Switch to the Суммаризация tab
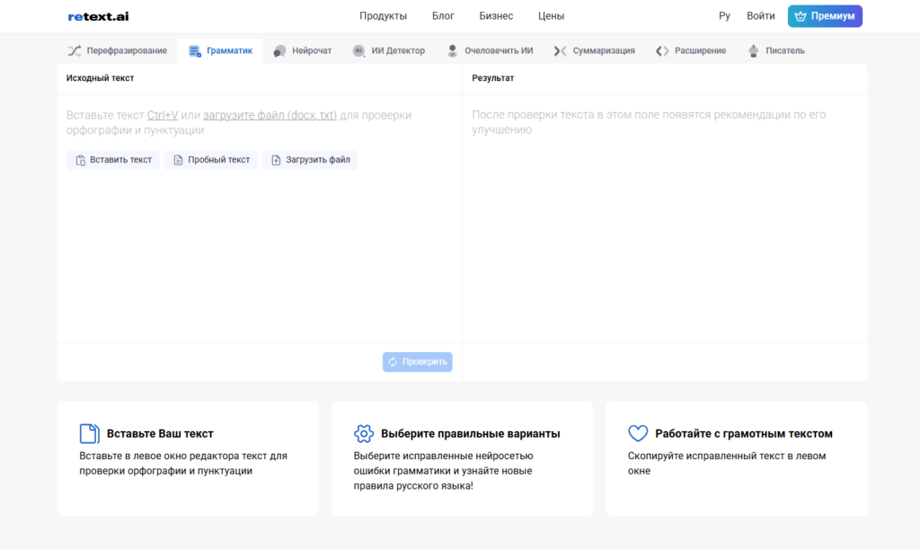 tap(594, 51)
